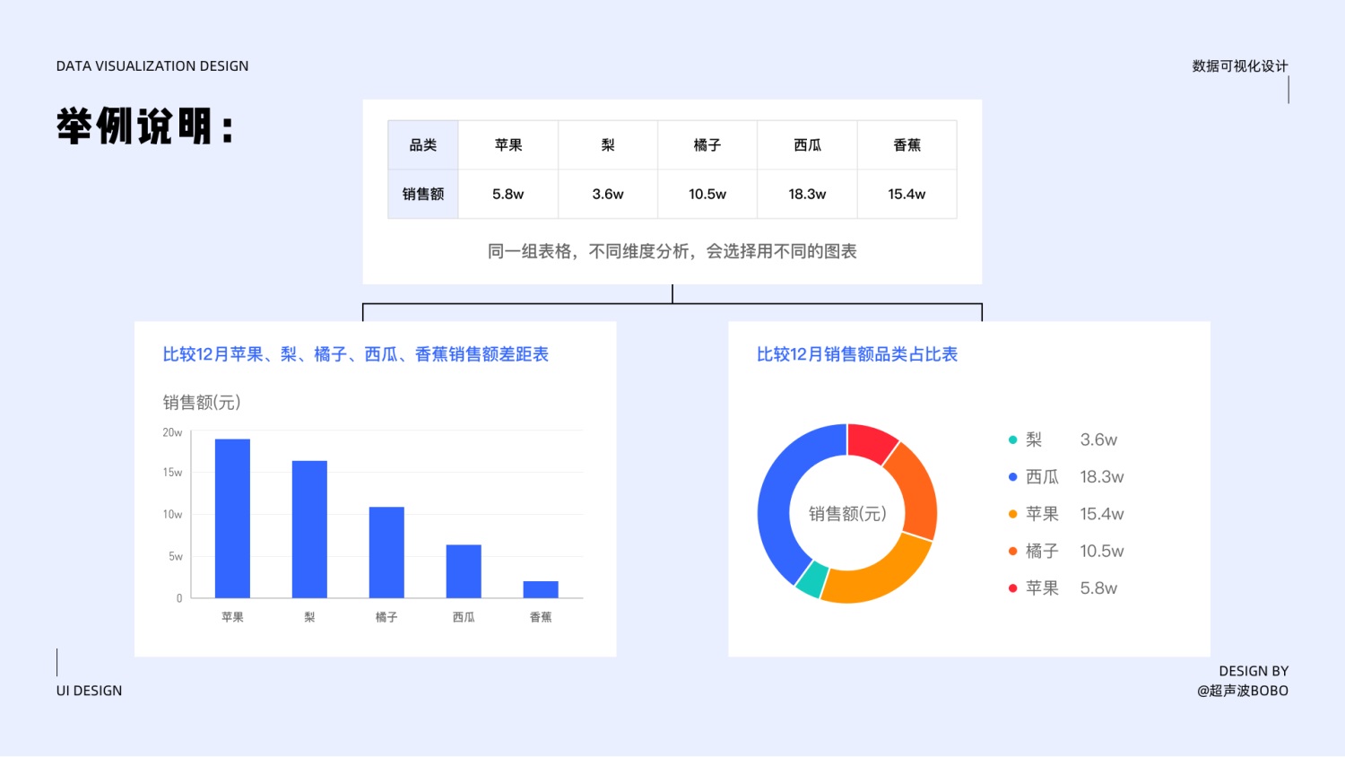Click the 20w y-axis label
This screenshot has height=757, width=1345.
pos(172,432)
